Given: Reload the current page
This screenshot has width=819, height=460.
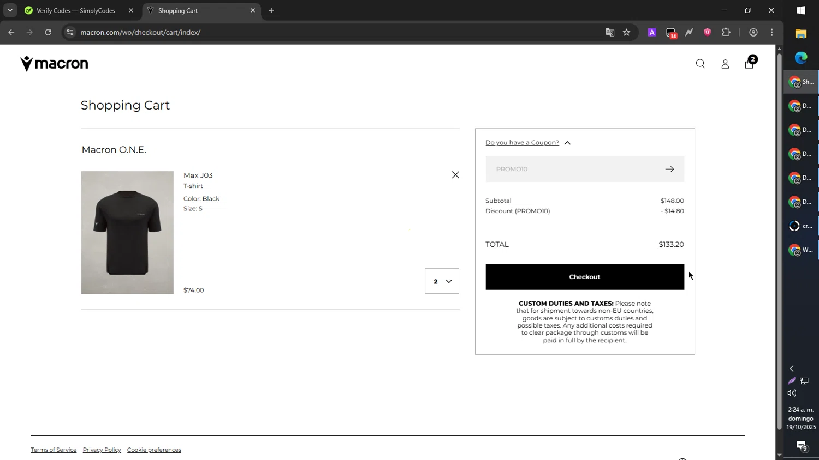Looking at the screenshot, I should 48,33.
